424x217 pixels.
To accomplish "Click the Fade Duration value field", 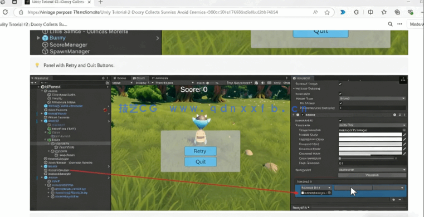I will point(372,163).
